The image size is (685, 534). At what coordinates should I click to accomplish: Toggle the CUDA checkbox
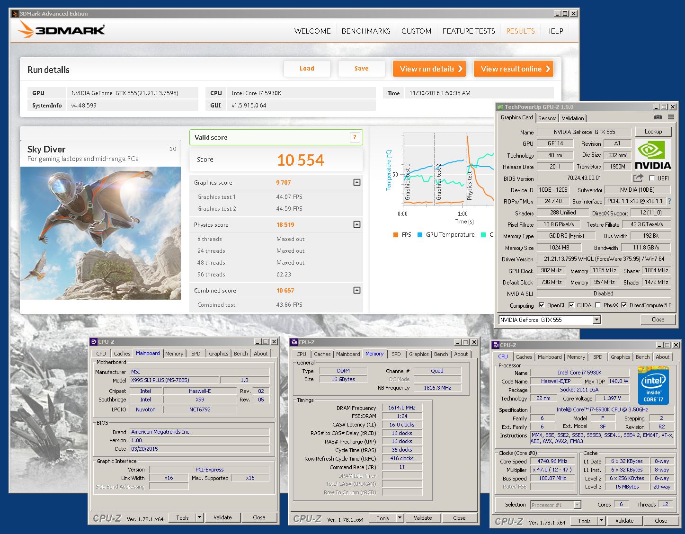pyautogui.click(x=571, y=305)
